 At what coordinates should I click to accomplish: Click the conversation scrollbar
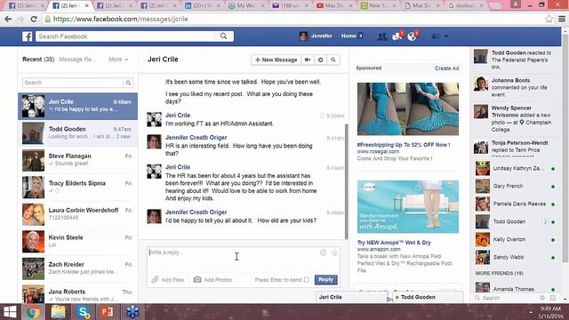coord(346,181)
